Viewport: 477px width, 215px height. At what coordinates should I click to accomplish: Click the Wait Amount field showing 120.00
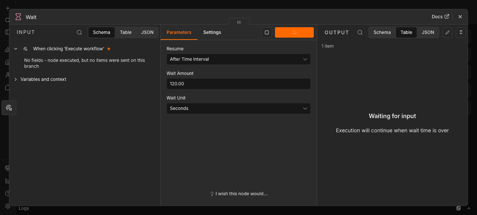(238, 84)
